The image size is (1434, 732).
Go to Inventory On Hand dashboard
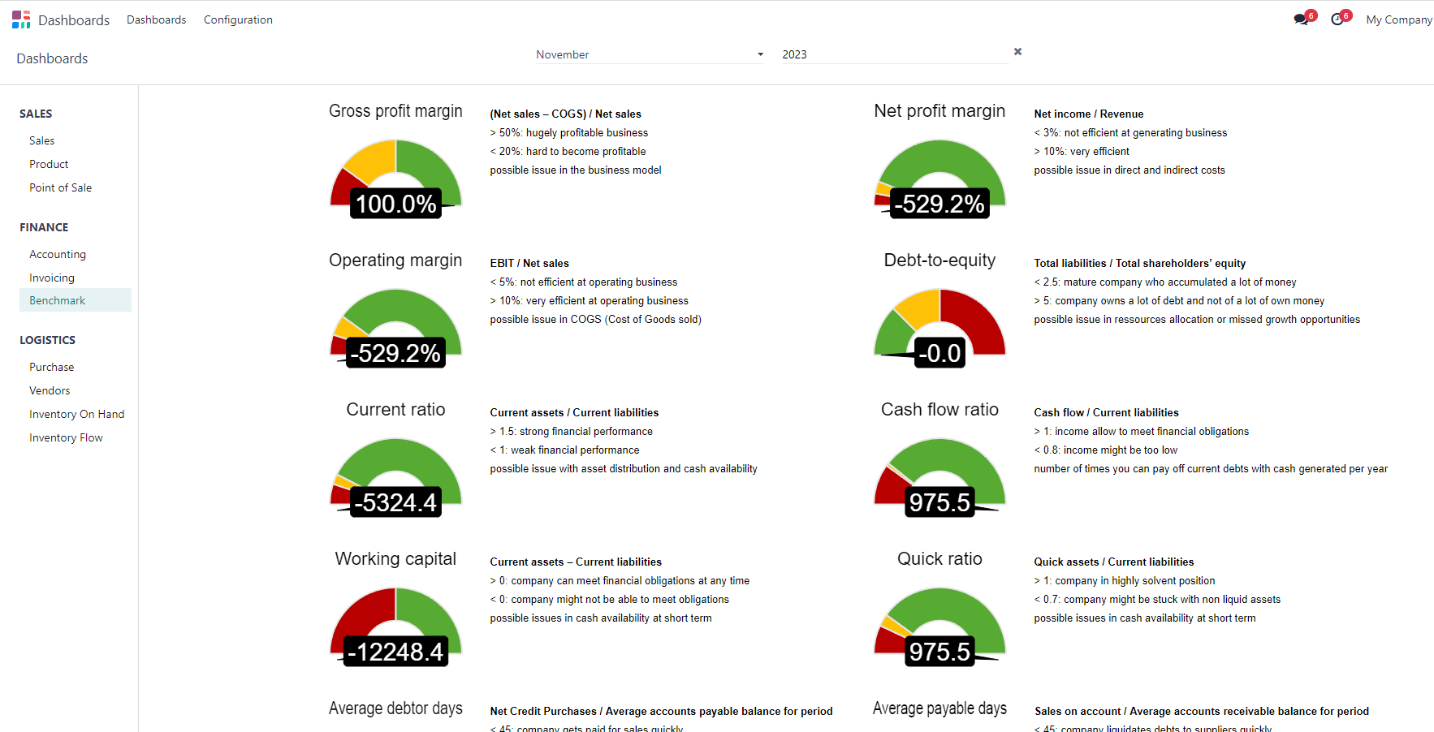pyautogui.click(x=77, y=414)
